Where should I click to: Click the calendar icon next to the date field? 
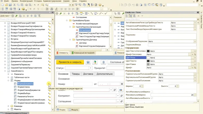122,84
